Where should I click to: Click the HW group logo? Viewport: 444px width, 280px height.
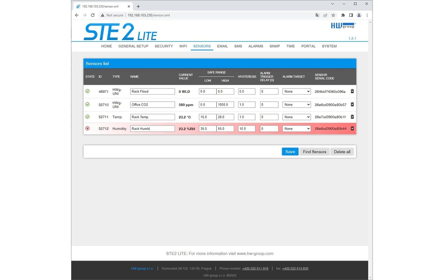[x=343, y=26]
